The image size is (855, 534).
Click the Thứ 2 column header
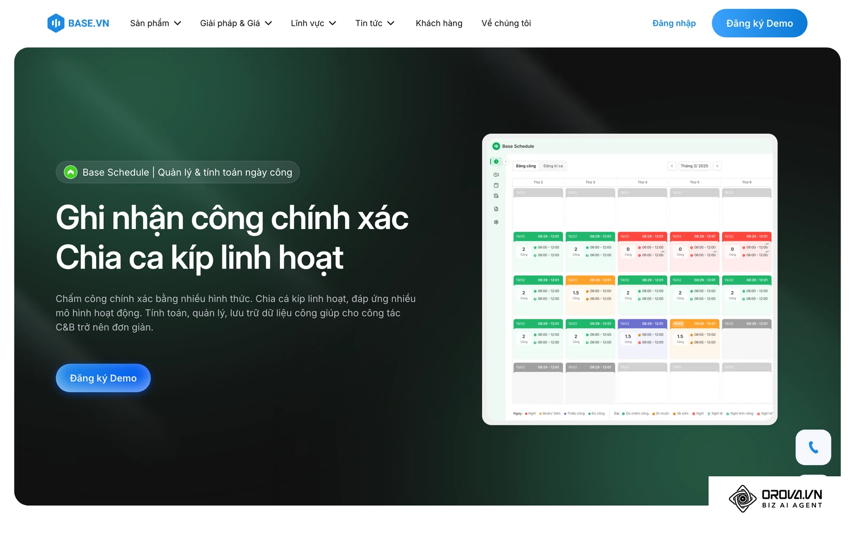[538, 182]
